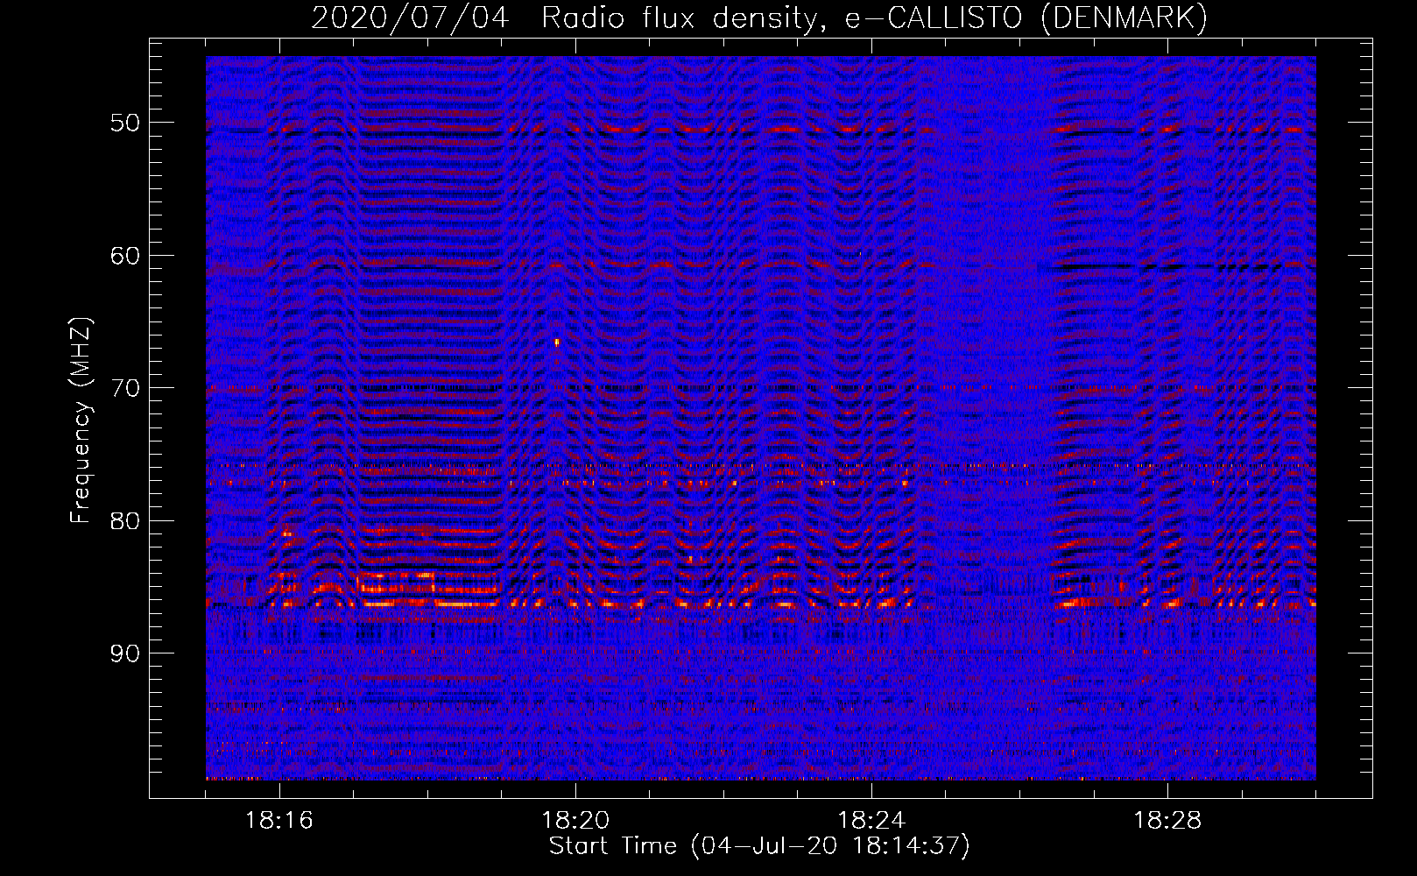Click the 90 frequency tick label
The image size is (1417, 876).
click(124, 653)
